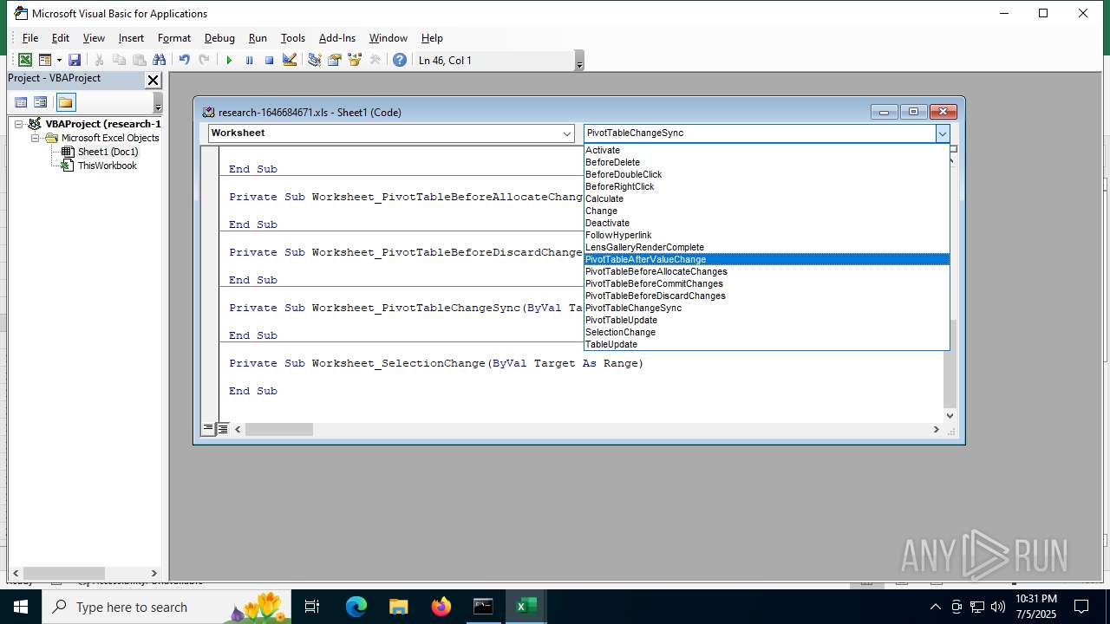Open the File menu
Viewport: 1110px width, 624px height.
click(30, 38)
